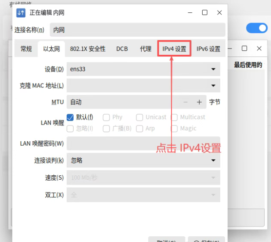Uncheck the 默认(f) Wake on LAN checkbox
This screenshot has height=242, width=271.
70,117
